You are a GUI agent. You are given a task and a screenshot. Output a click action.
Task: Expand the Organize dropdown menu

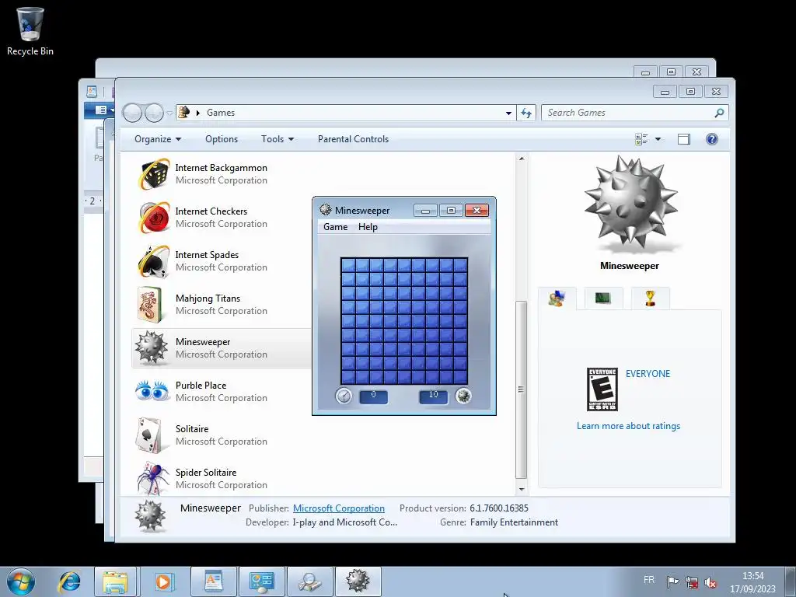point(157,139)
